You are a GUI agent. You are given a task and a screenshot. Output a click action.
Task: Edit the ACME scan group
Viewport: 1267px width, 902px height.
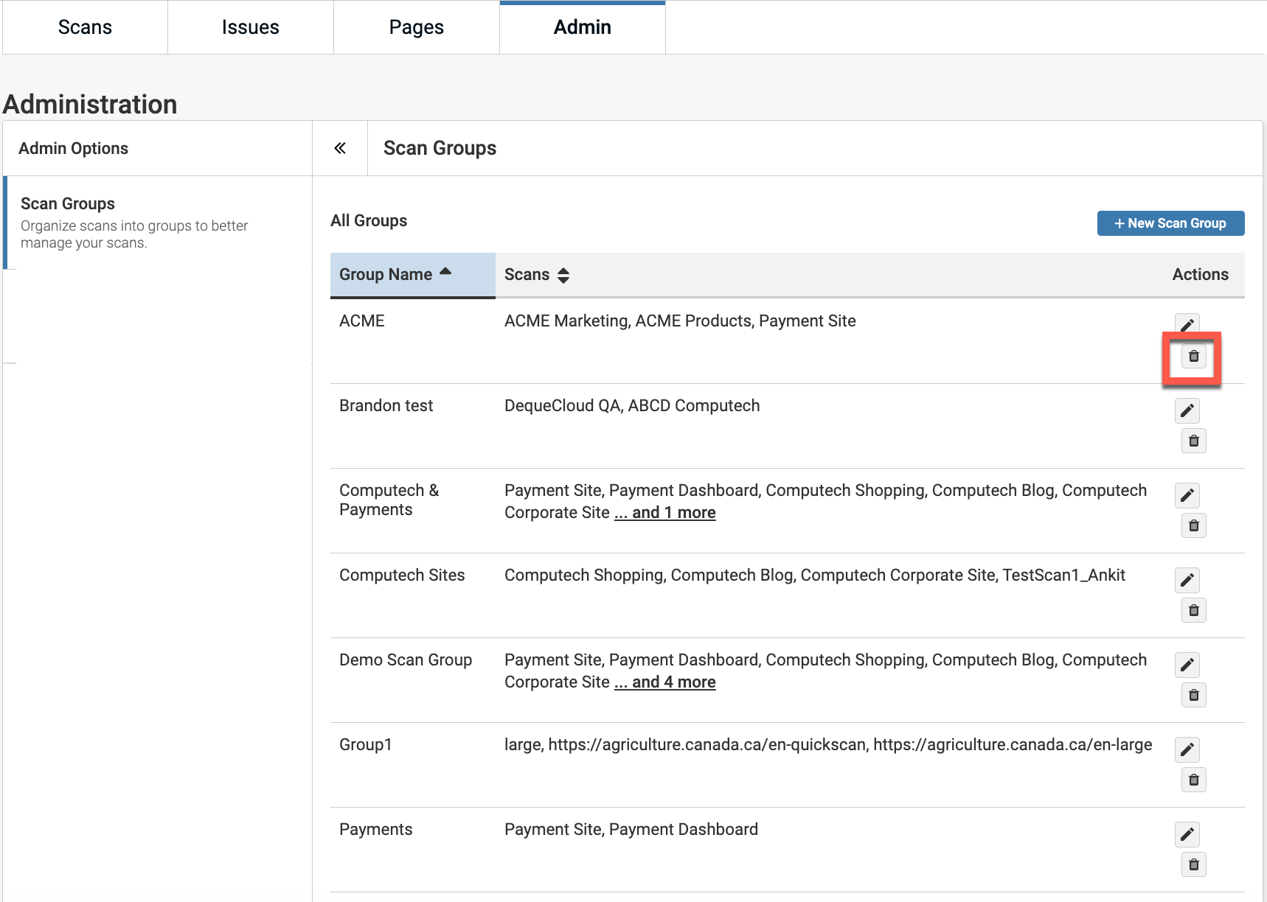click(1187, 325)
